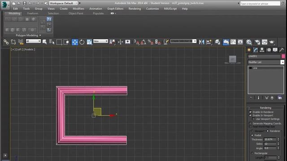Open the Customize menu
This screenshot has width=287, height=161.
152,8
